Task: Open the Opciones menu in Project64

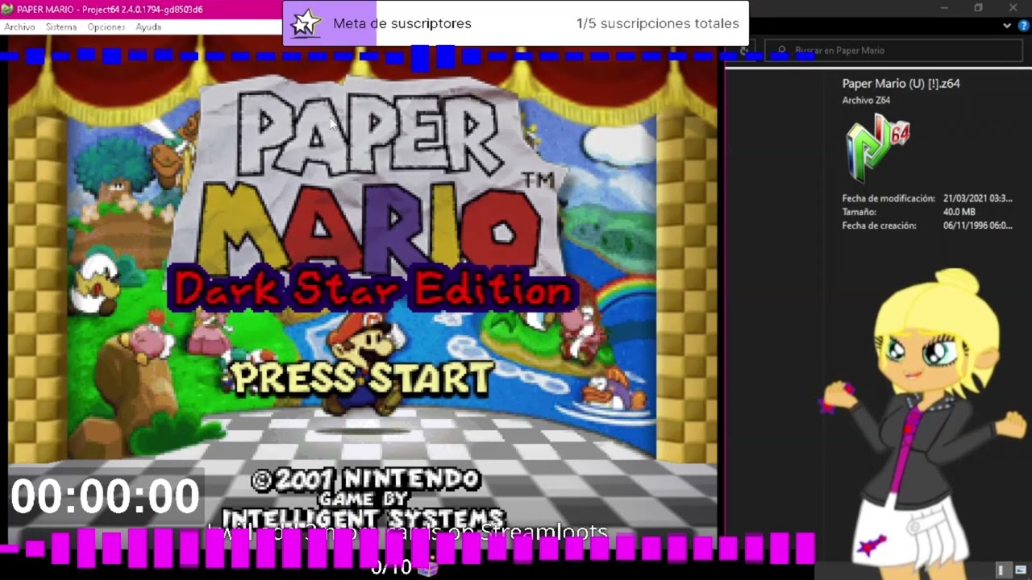Action: point(106,27)
